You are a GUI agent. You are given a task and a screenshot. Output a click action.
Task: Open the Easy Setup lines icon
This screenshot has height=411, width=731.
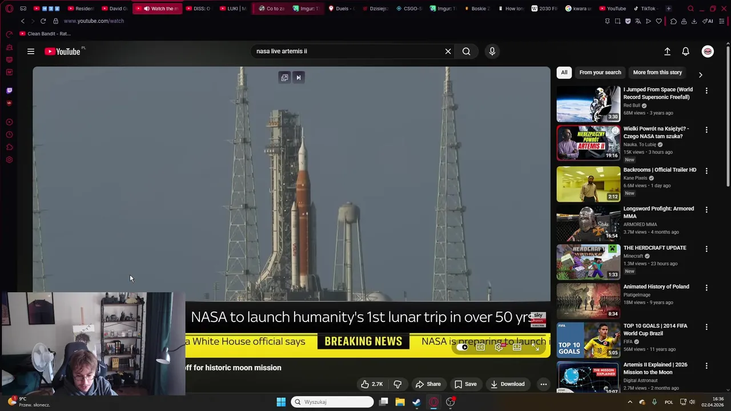point(722,21)
